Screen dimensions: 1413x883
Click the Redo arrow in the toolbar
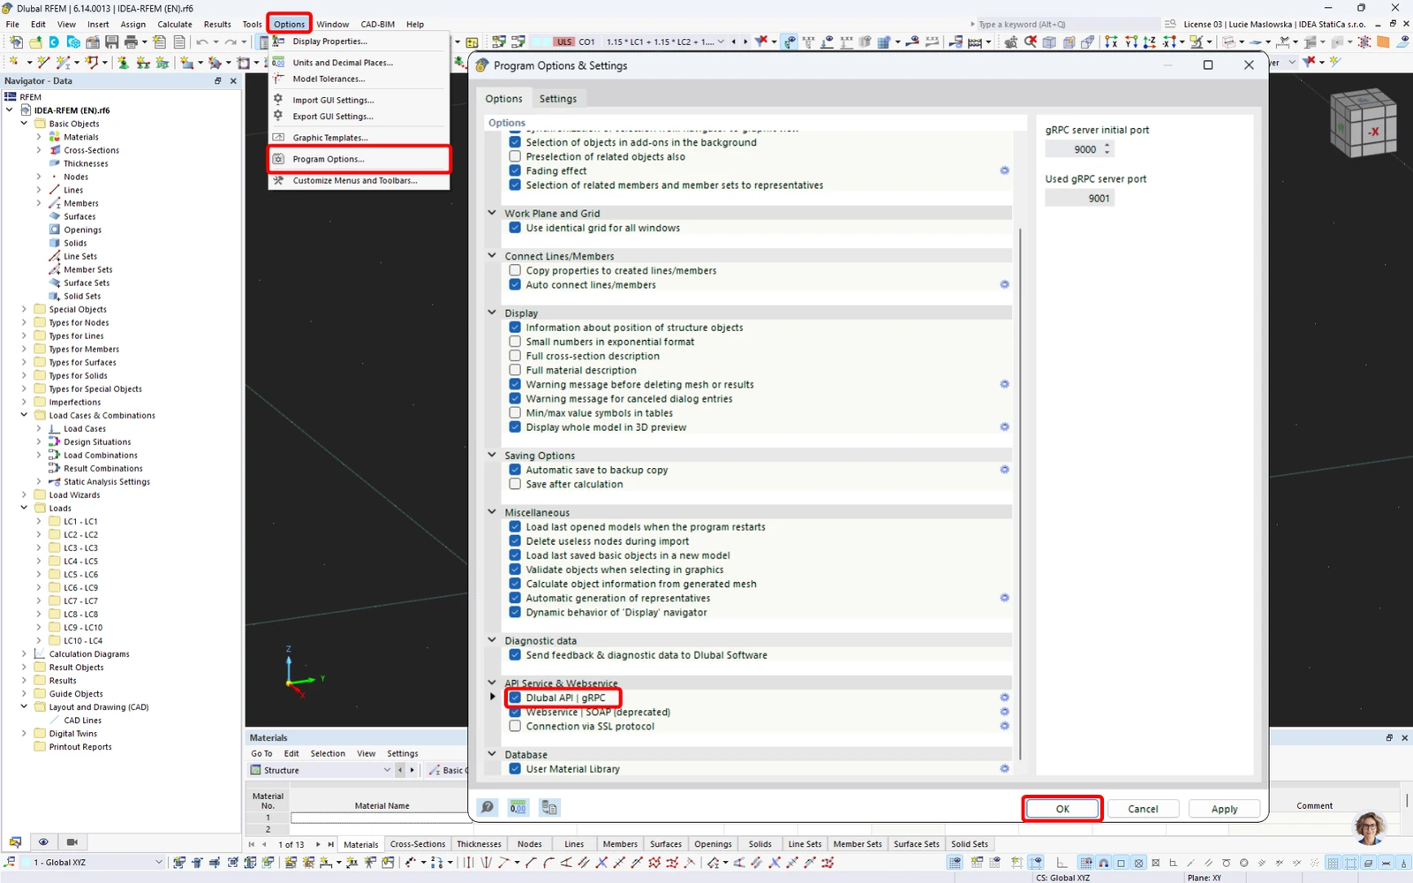(x=230, y=42)
